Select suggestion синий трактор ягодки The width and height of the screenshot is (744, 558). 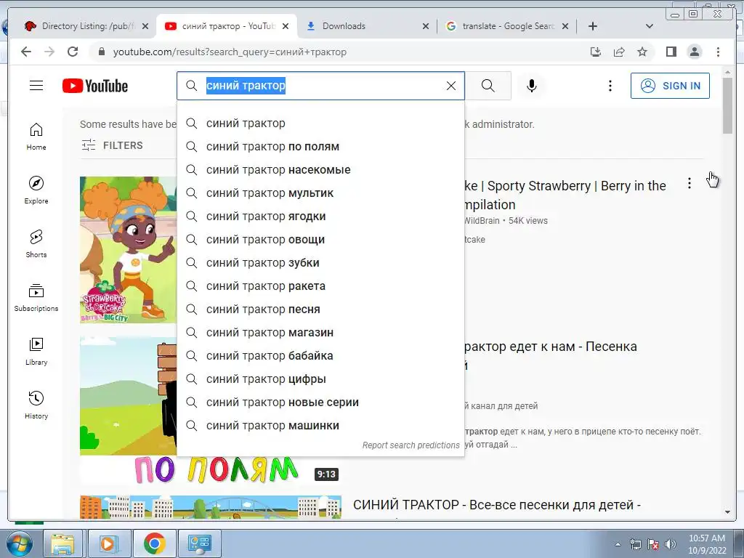click(320, 217)
